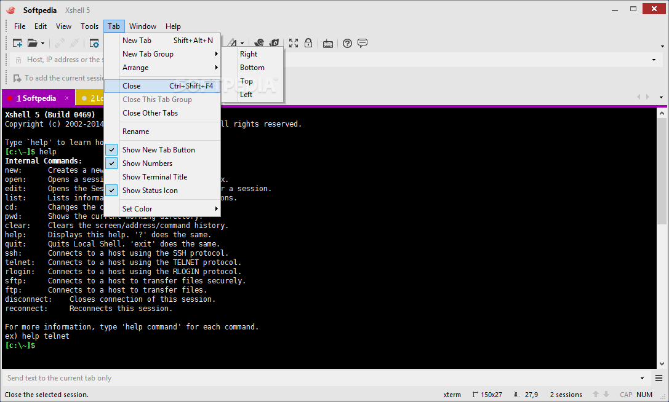669x402 pixels.
Task: Open the toolbar options overflow arrow
Action: click(x=662, y=47)
